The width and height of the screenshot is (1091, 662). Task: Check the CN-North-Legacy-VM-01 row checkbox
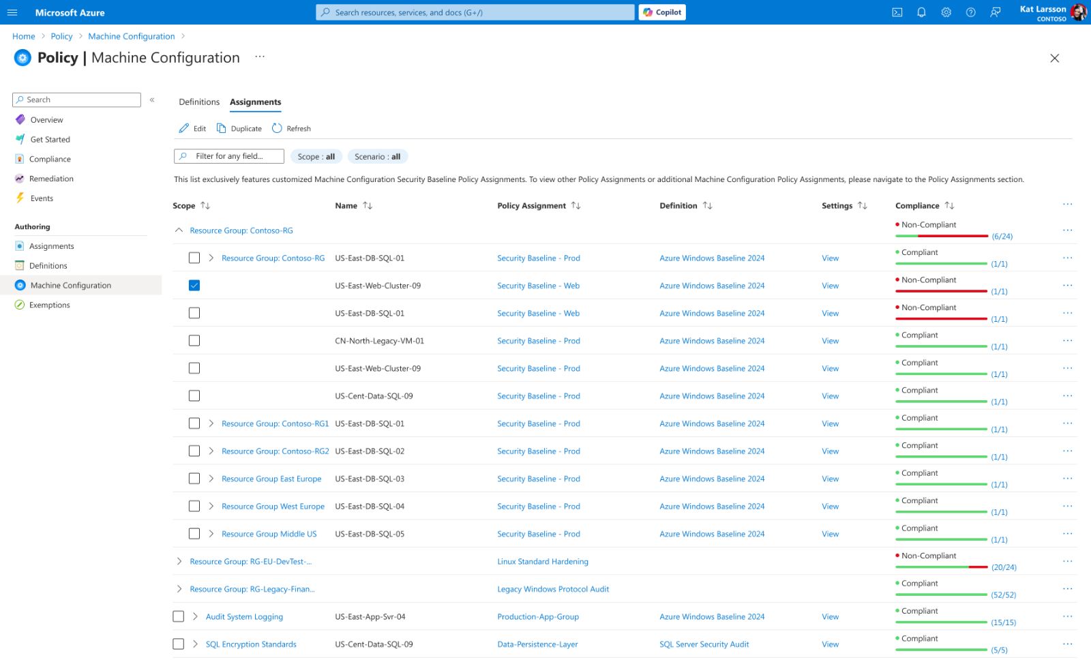pos(194,341)
